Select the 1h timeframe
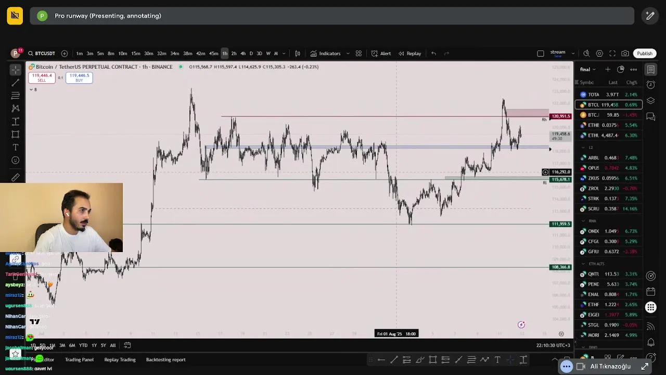The height and width of the screenshot is (375, 666). (x=225, y=53)
